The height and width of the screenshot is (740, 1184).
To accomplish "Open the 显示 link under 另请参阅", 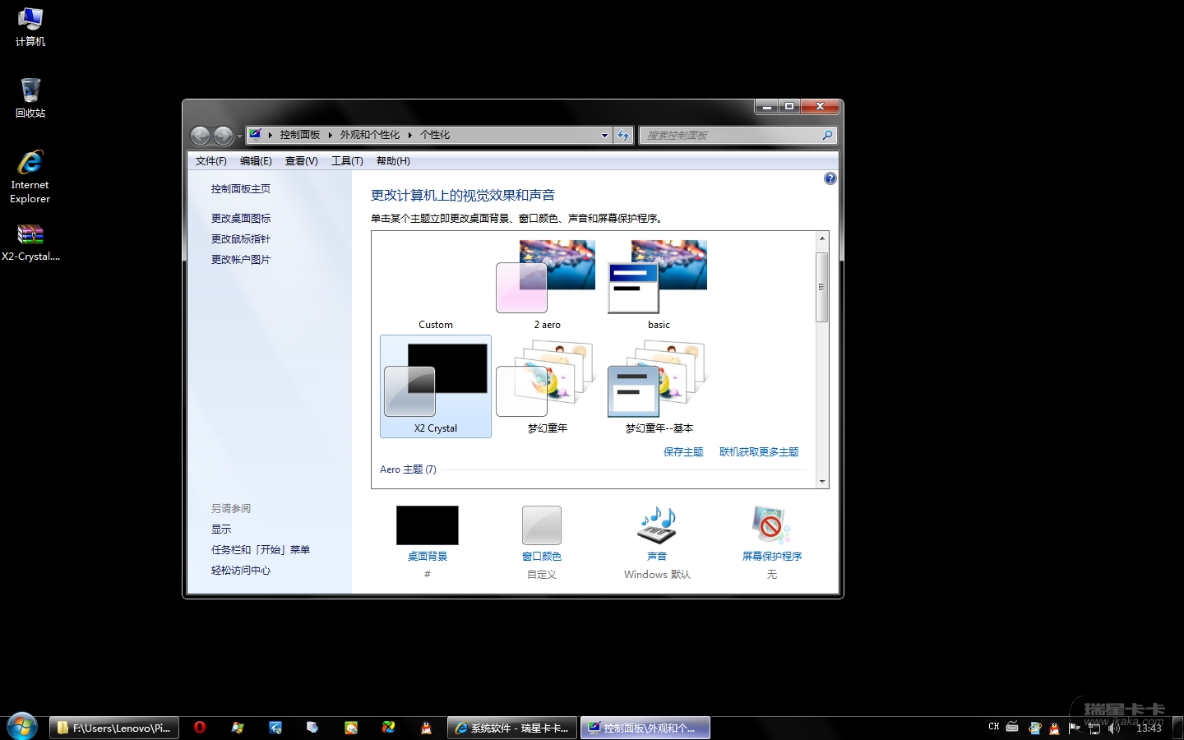I will tap(221, 530).
